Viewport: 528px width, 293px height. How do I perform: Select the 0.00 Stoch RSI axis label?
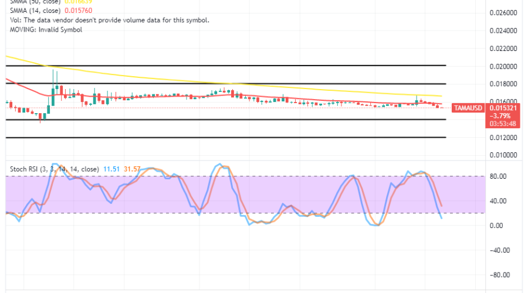tap(496, 226)
